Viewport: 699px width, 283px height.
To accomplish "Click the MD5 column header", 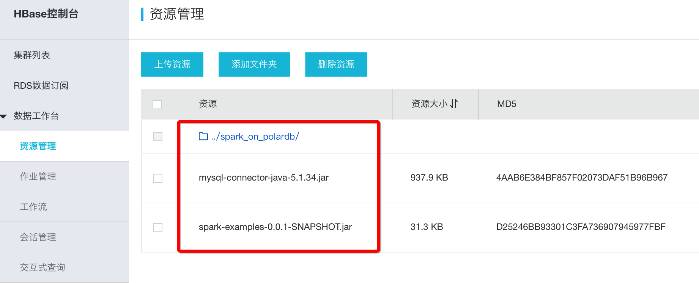I will tap(507, 104).
